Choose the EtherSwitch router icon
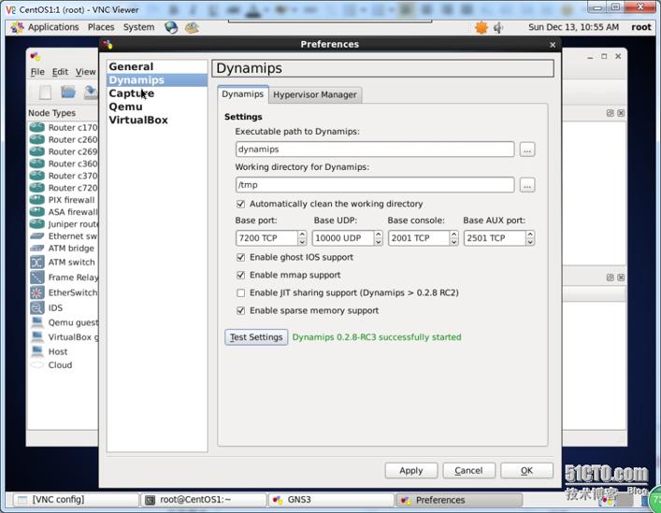This screenshot has width=661, height=513. (x=37, y=292)
